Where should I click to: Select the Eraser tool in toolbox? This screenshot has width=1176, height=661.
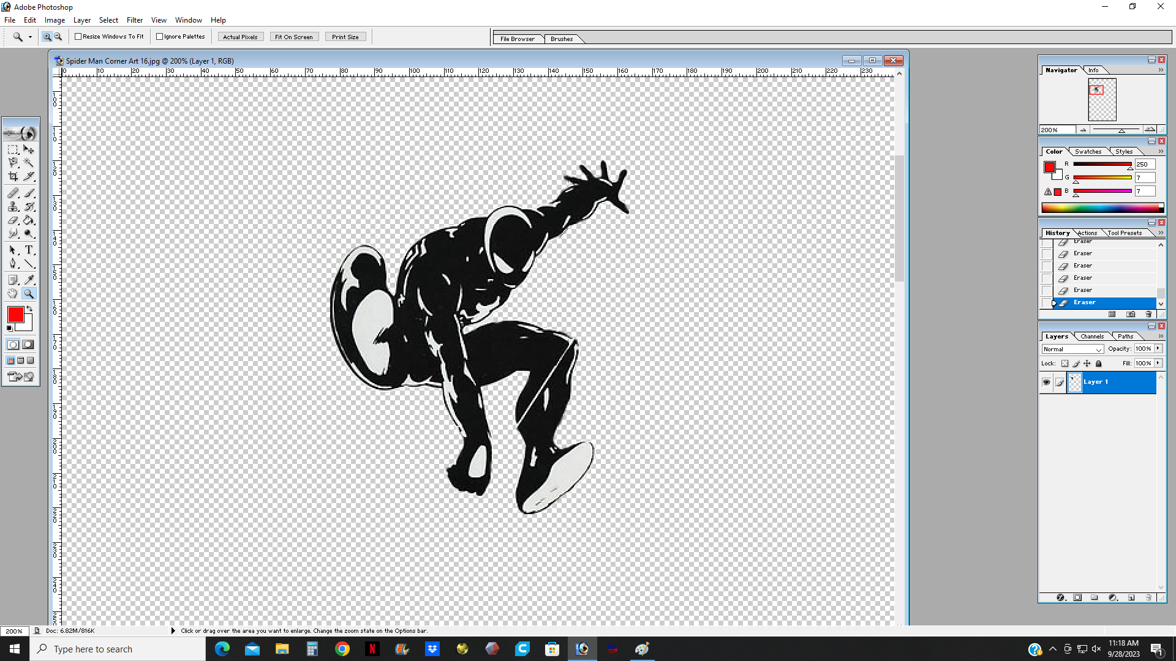click(13, 220)
